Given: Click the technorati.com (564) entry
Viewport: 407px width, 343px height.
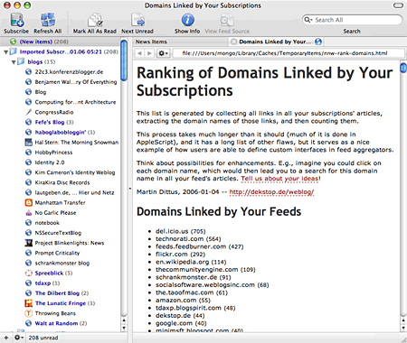Looking at the screenshot, I should click(188, 239).
